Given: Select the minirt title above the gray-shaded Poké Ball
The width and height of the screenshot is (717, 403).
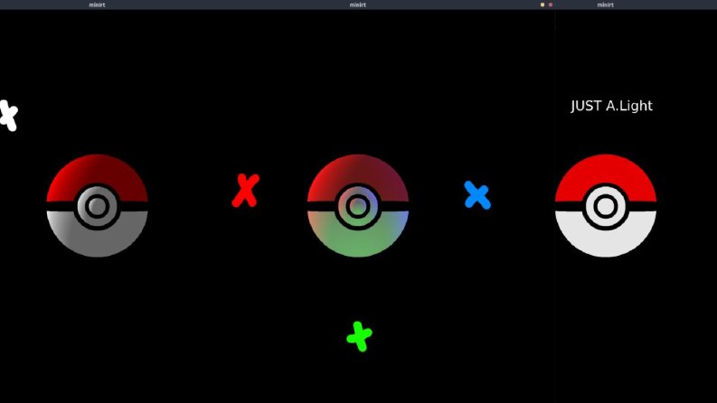Looking at the screenshot, I should tap(97, 5).
